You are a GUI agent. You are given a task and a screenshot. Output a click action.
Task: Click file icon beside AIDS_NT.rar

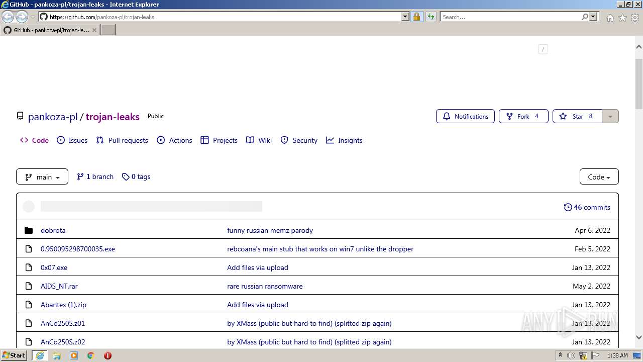point(29,286)
